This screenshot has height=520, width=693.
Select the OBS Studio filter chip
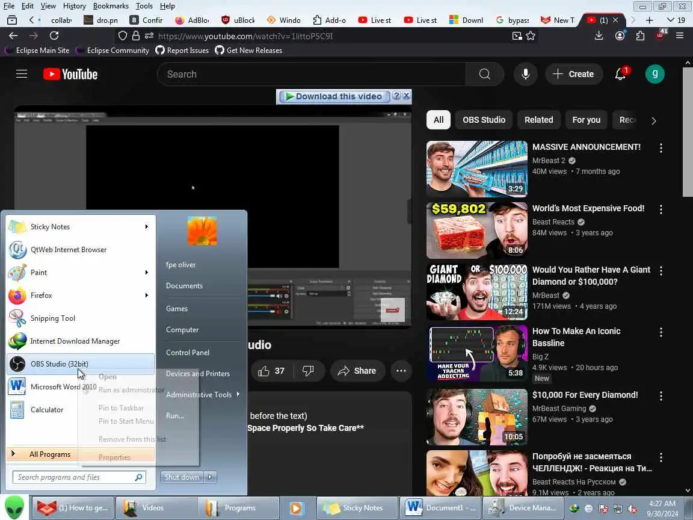pyautogui.click(x=484, y=120)
